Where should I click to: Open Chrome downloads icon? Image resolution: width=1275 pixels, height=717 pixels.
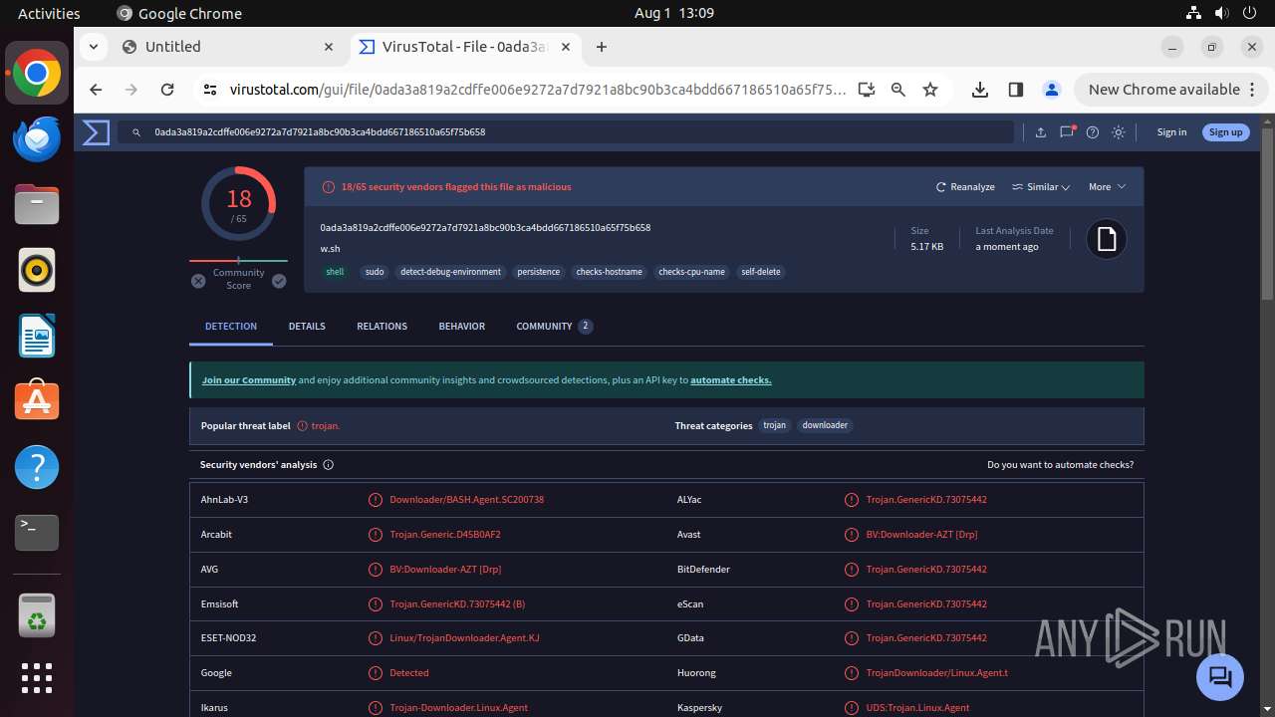[980, 90]
